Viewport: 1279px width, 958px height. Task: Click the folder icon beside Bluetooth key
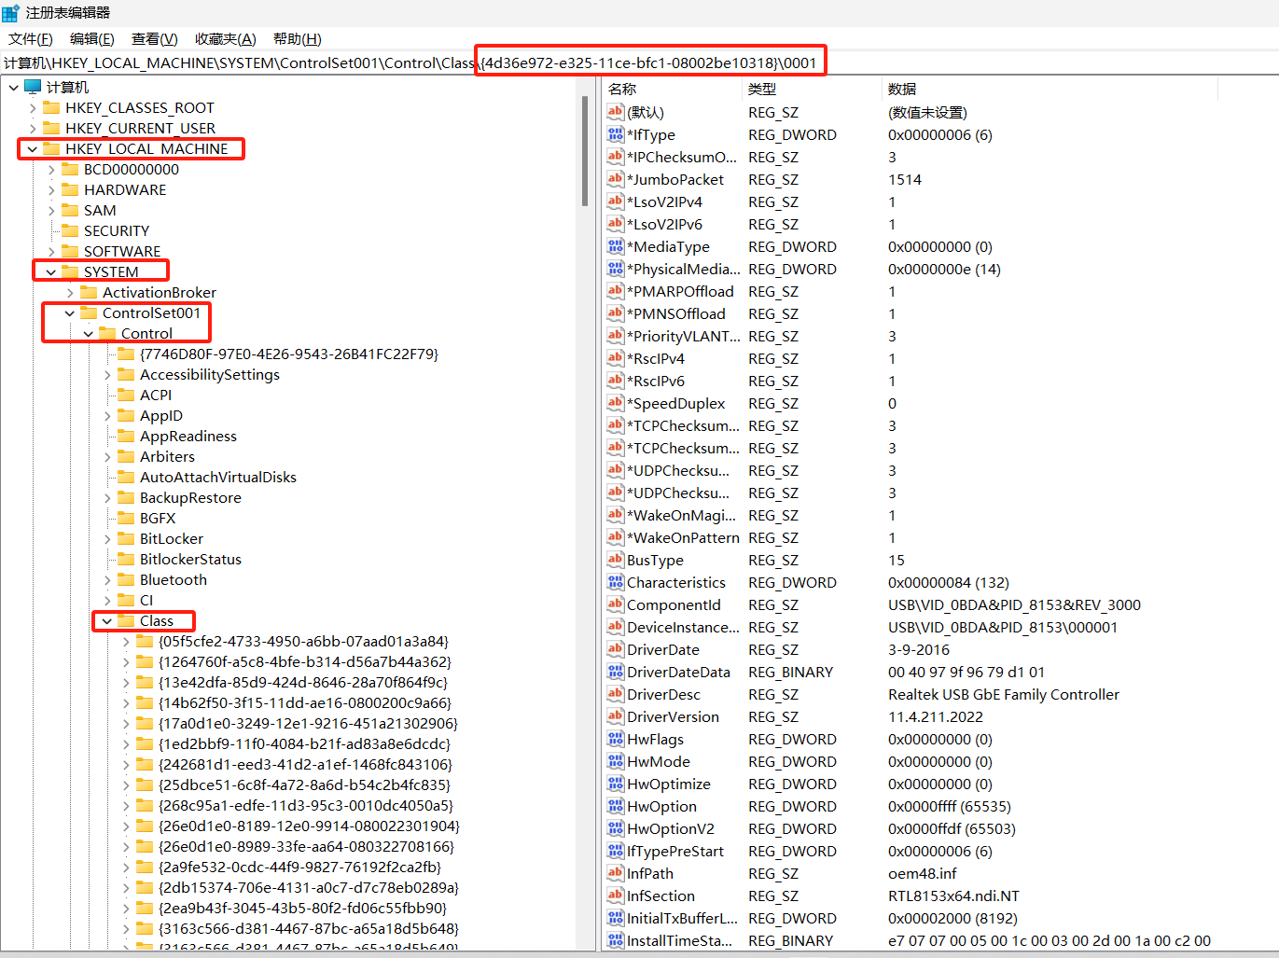[x=126, y=579]
